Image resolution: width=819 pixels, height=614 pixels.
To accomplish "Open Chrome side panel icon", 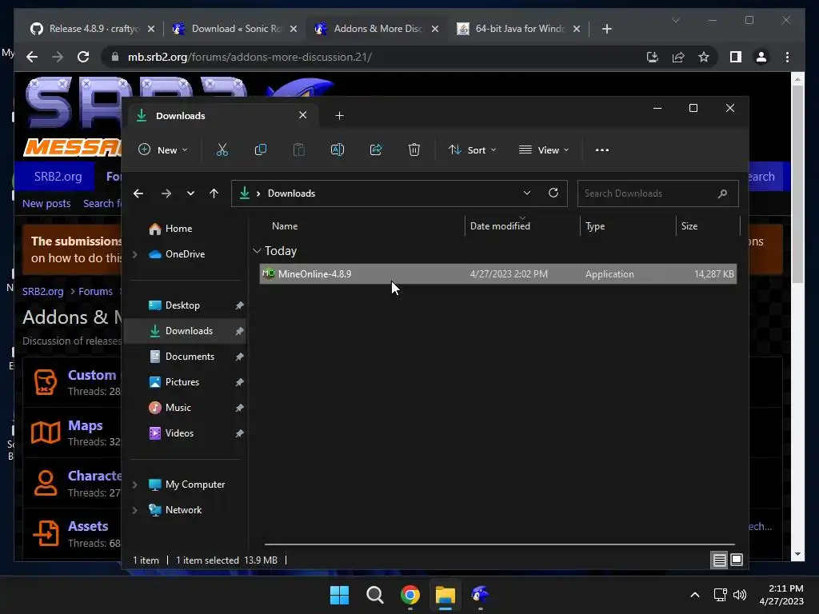I will 736,57.
